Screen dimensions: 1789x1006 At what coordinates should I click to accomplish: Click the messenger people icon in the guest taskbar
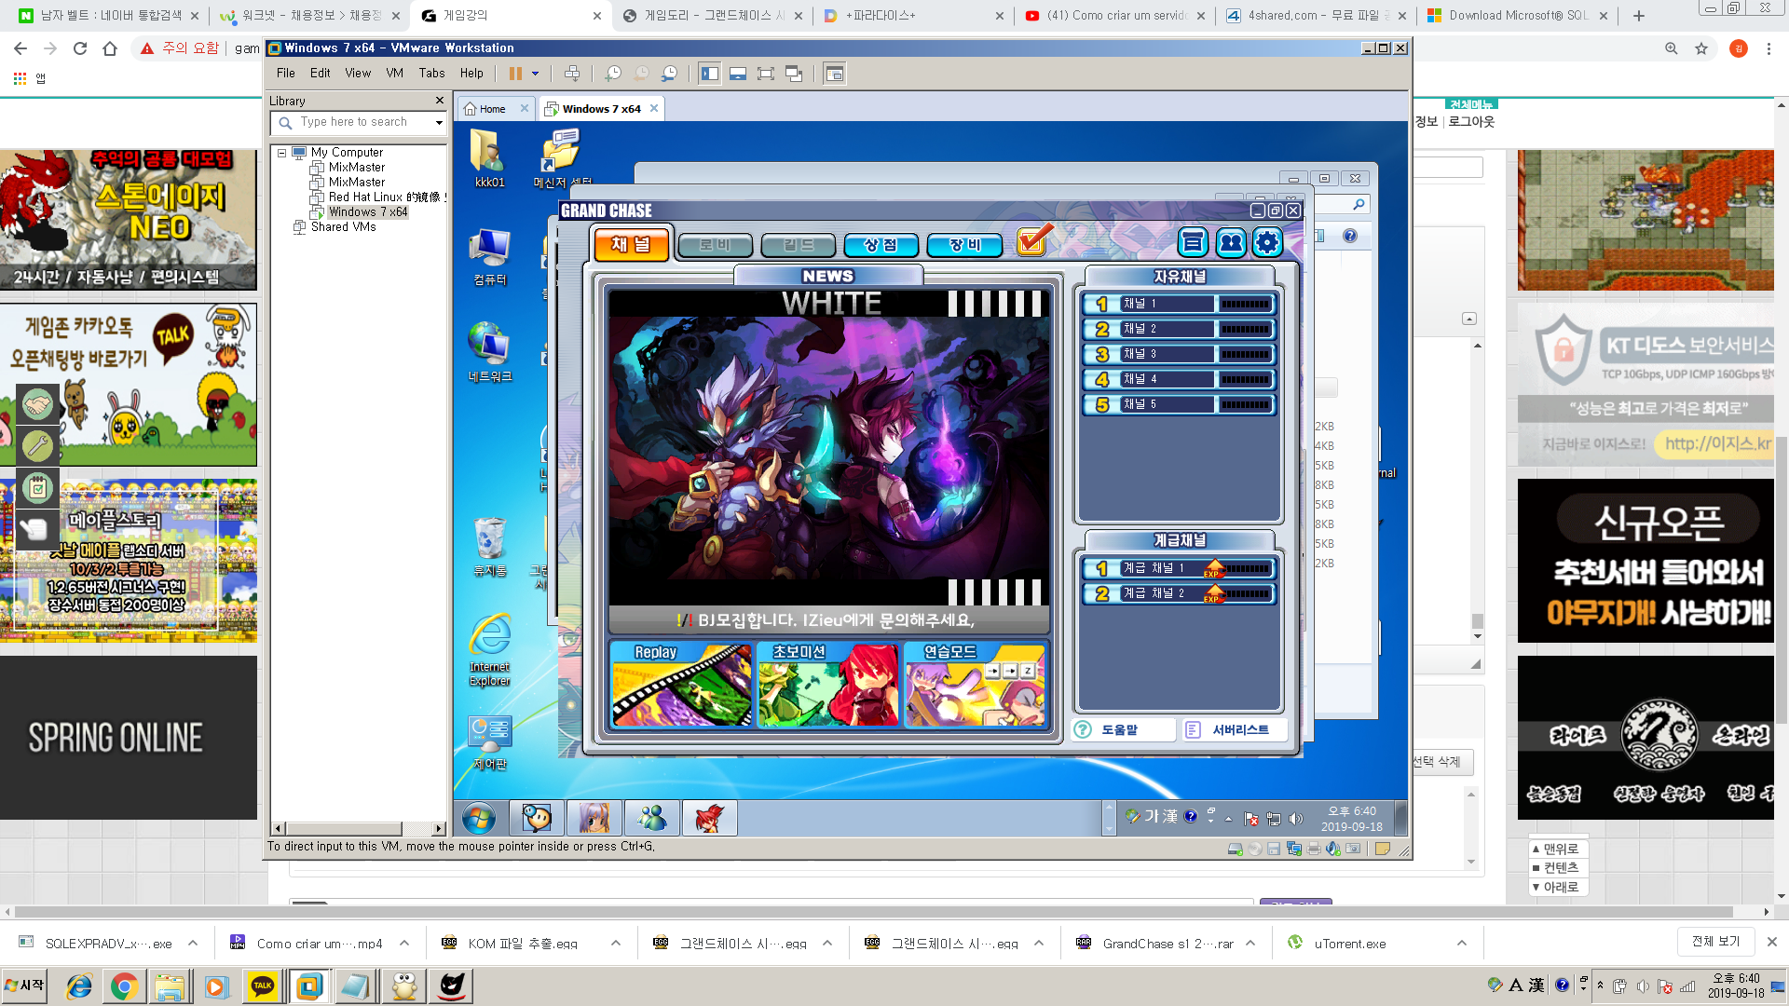click(651, 818)
